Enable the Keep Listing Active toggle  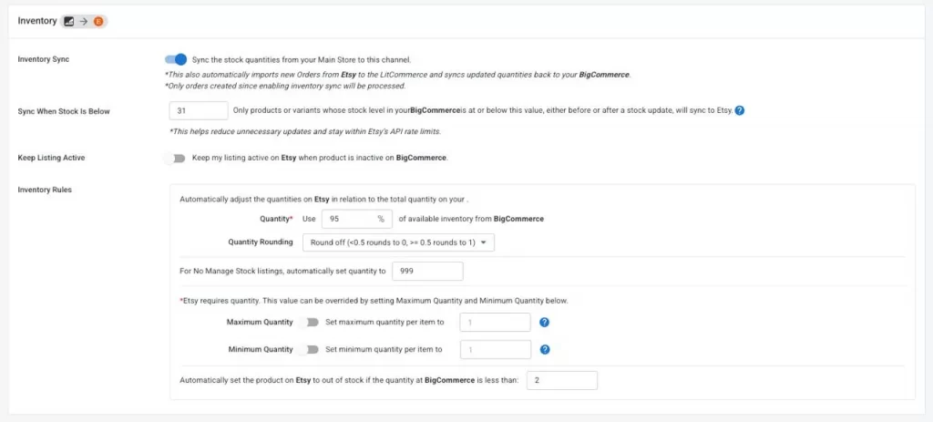[176, 159]
